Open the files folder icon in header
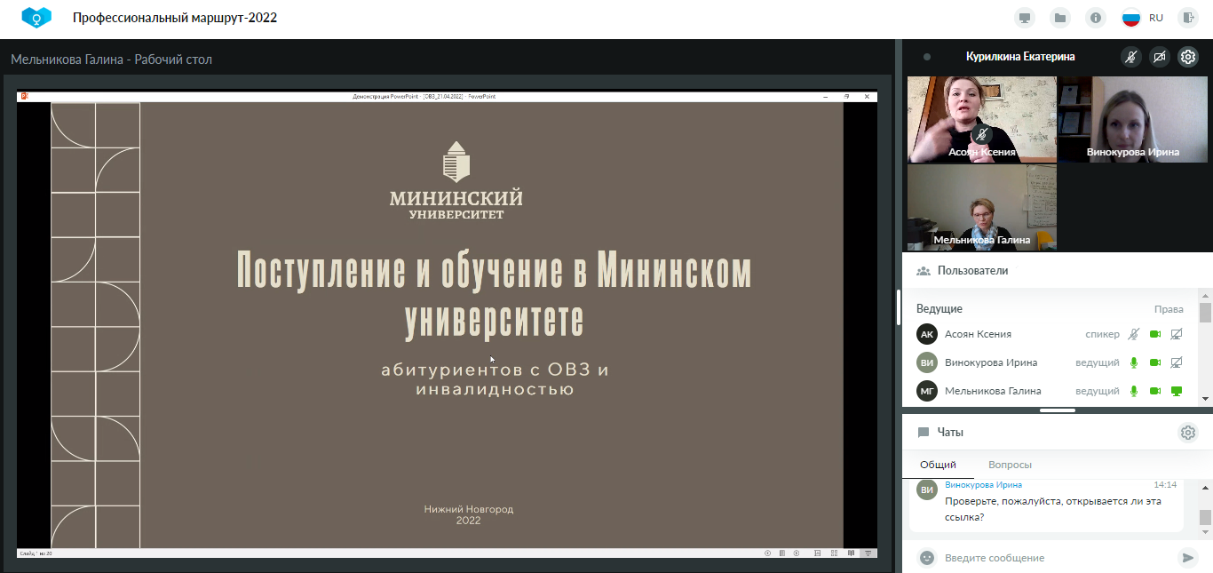Viewport: 1213px width, 573px height. [x=1059, y=18]
